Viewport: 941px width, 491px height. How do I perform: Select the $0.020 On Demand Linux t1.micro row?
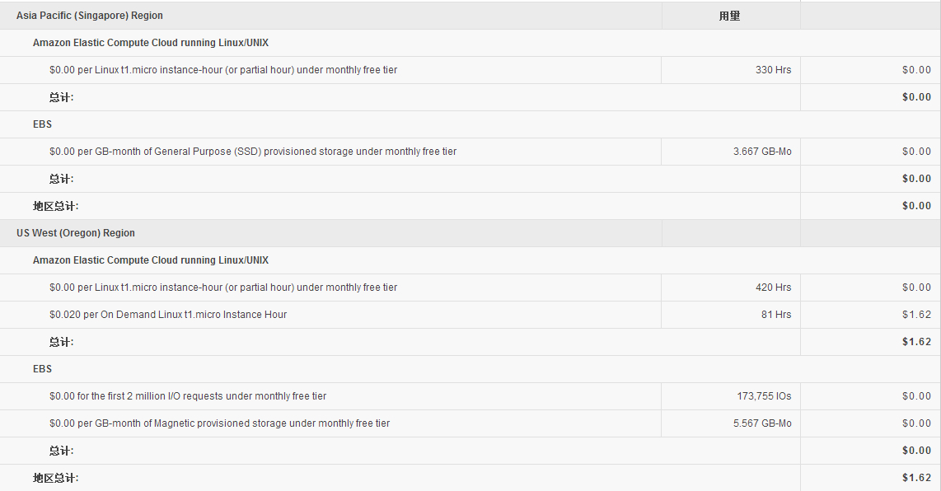(x=470, y=315)
